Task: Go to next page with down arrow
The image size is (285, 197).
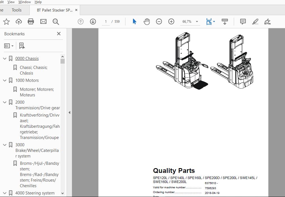Action: [x=93, y=22]
